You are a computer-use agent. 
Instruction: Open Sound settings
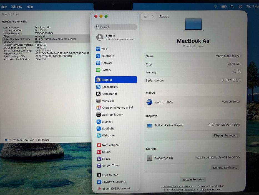tap(116, 152)
